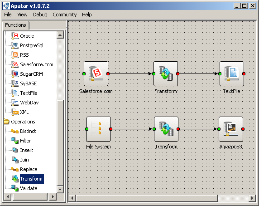Click the bottom-row Transform node
Image resolution: width=259 pixels, height=206 pixels.
166,129
